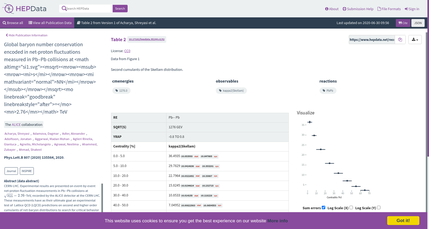Click value 36.4935 in table
This screenshot has height=229, width=429.
(x=174, y=156)
